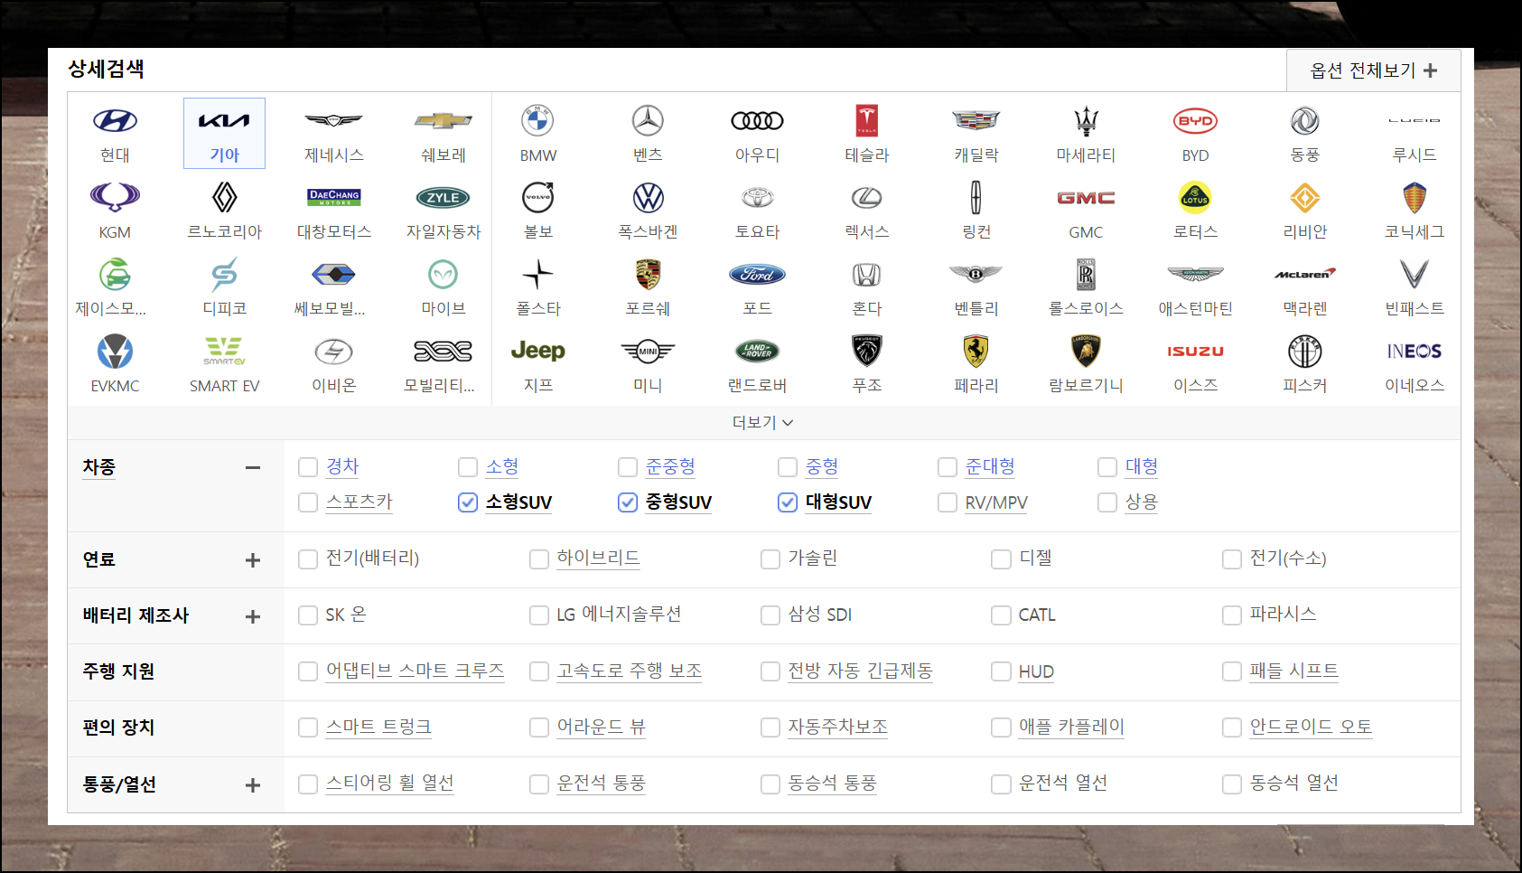Click the 대형 body type link
Viewport: 1522px width, 873px height.
coord(1141,466)
